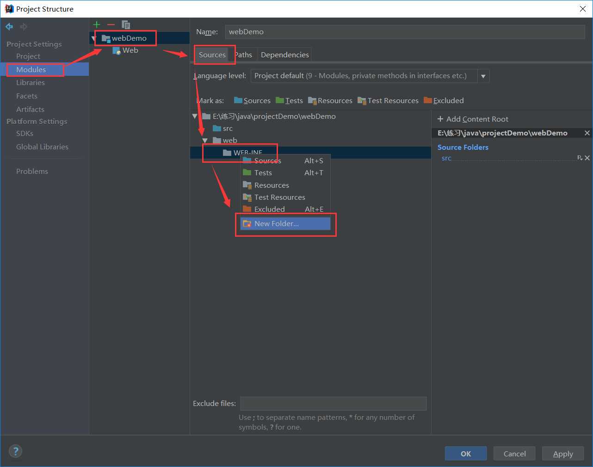This screenshot has width=593, height=467.
Task: Mark as Test Resources in the toolbar
Action: (388, 100)
